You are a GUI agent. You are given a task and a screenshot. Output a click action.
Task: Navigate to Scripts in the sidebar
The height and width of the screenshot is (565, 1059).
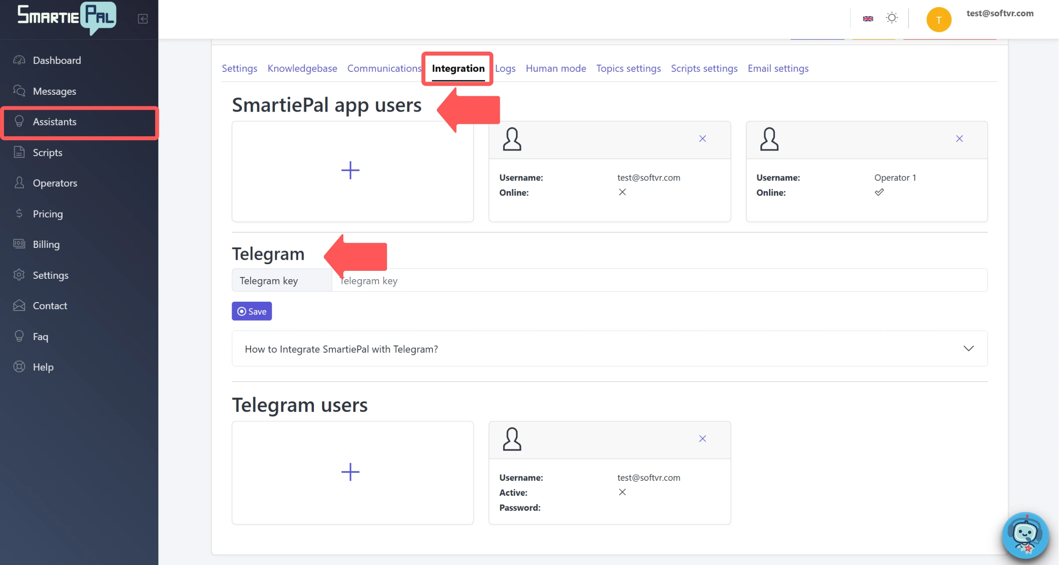tap(48, 152)
